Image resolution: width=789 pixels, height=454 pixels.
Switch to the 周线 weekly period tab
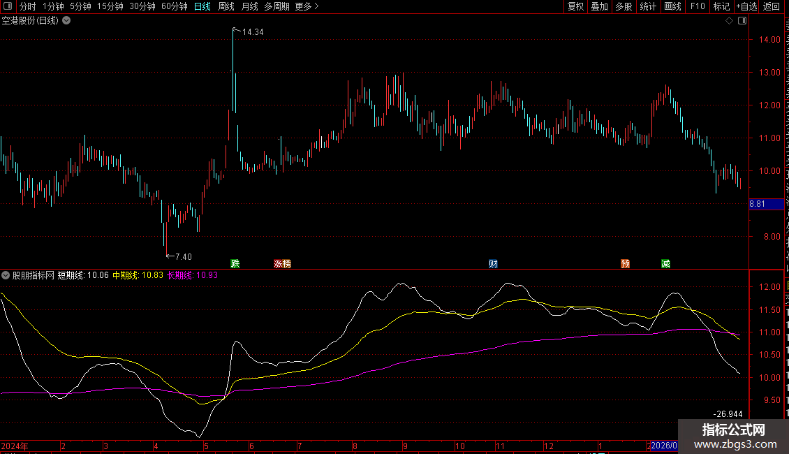coord(226,6)
